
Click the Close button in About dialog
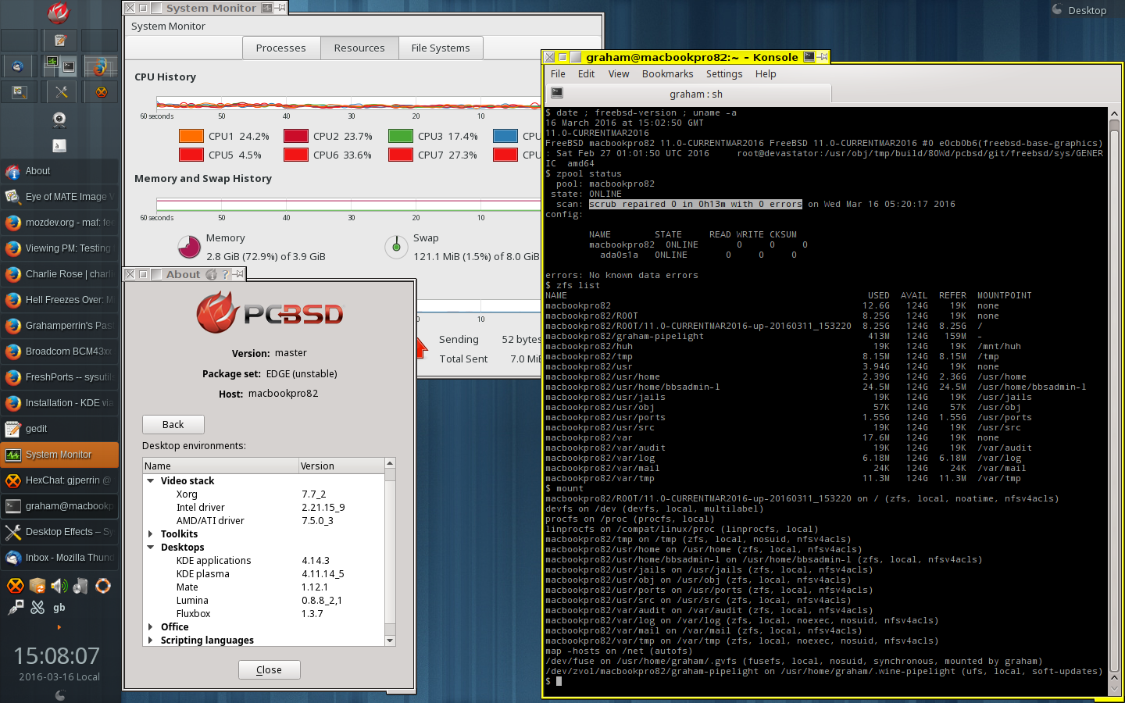[269, 669]
